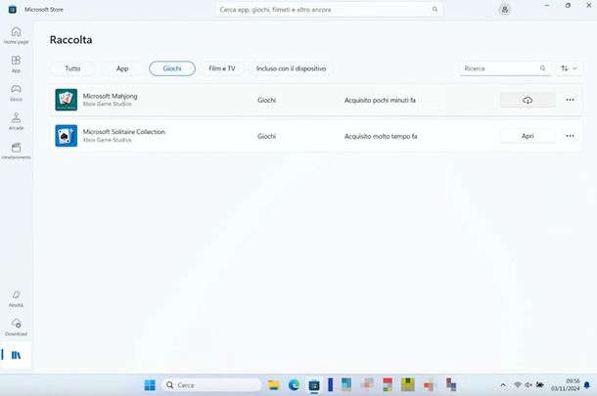The height and width of the screenshot is (396, 597).
Task: Open the Windows Start menu
Action: click(150, 385)
